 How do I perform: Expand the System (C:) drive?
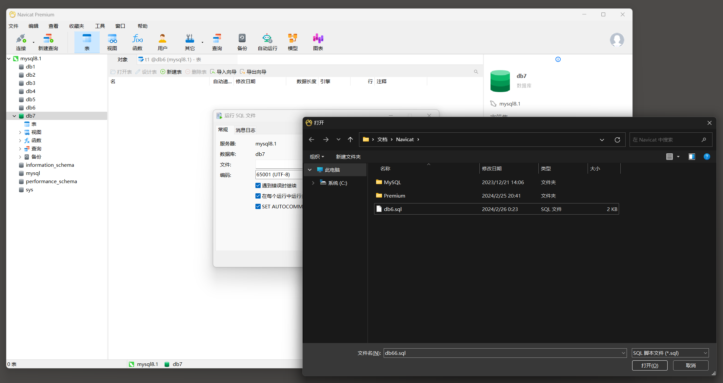click(x=313, y=183)
